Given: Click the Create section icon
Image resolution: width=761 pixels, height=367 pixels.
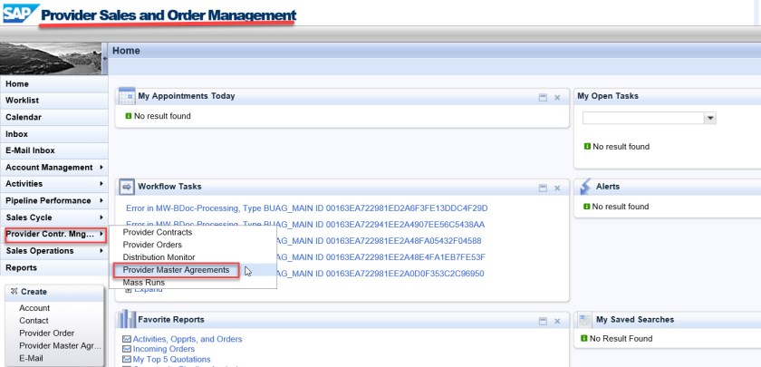Looking at the screenshot, I should pyautogui.click(x=14, y=291).
